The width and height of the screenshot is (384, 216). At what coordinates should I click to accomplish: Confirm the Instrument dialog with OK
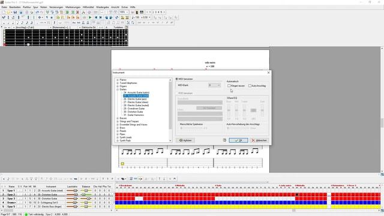tap(238, 140)
